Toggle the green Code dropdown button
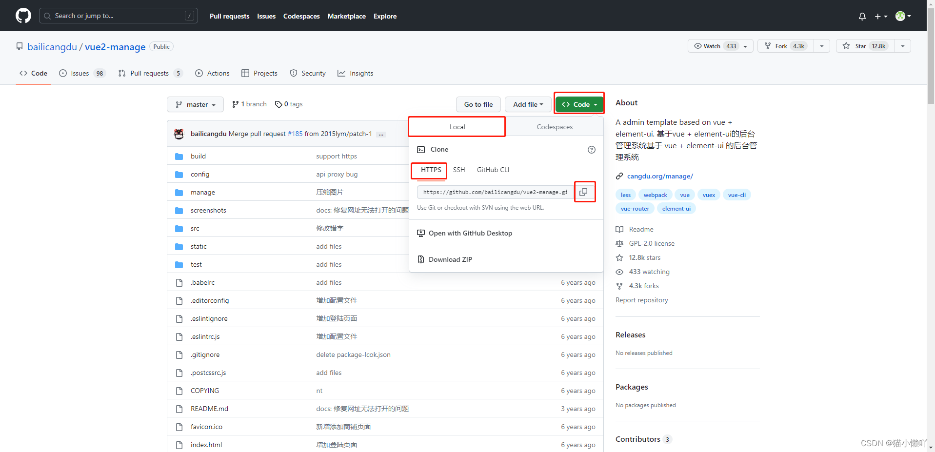Screen dimensions: 935x452 [579, 104]
